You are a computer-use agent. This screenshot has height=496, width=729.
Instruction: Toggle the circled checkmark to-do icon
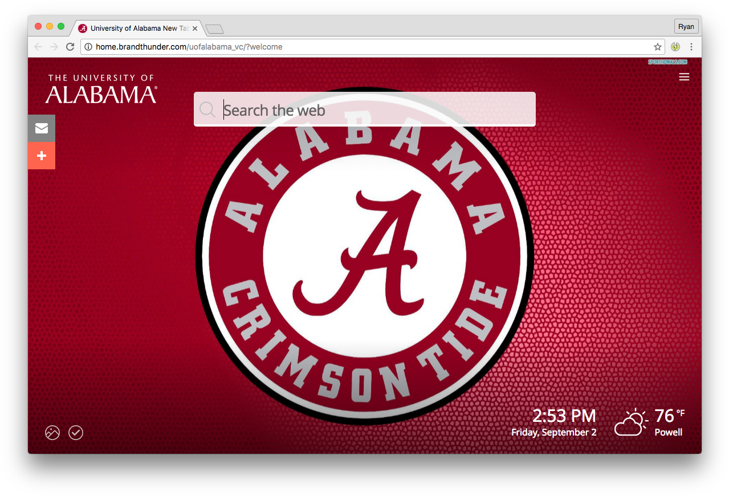point(76,433)
